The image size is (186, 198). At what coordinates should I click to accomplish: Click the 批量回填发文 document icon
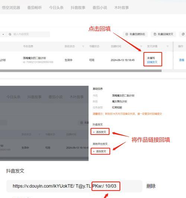tap(155, 34)
